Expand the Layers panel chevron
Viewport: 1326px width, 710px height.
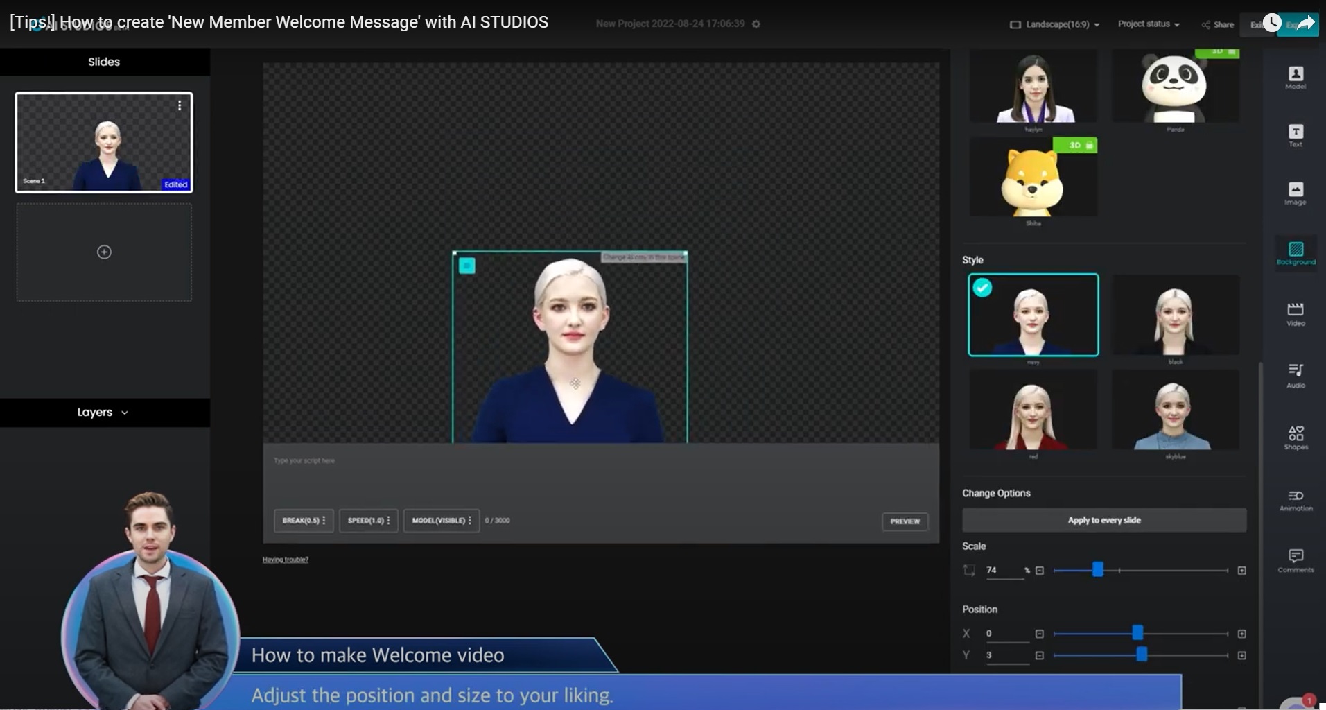[x=125, y=413]
